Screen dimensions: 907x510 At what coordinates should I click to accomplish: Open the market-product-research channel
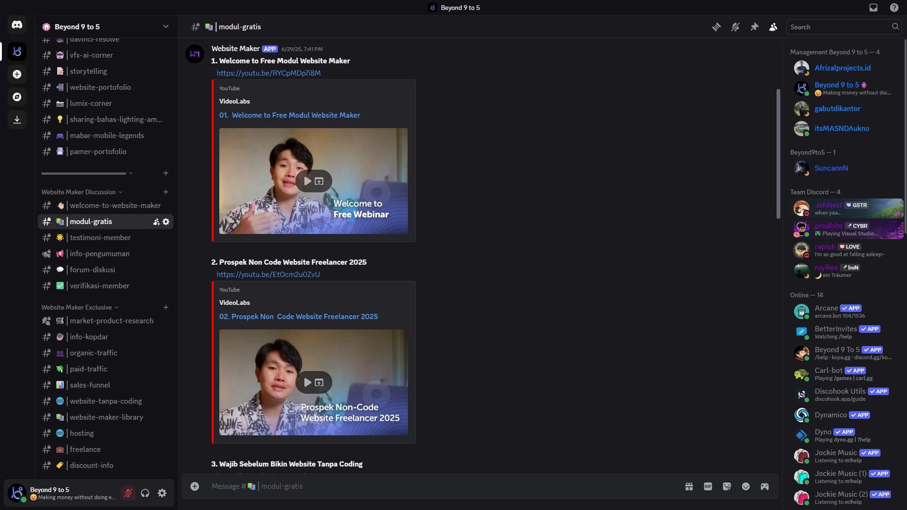point(106,321)
